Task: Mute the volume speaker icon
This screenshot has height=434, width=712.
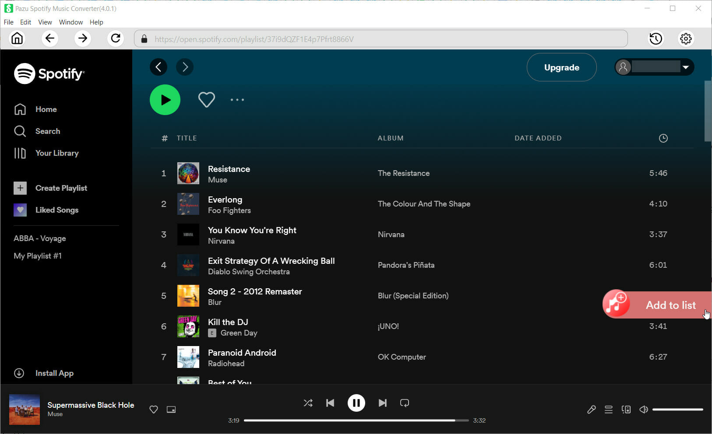Action: [644, 409]
